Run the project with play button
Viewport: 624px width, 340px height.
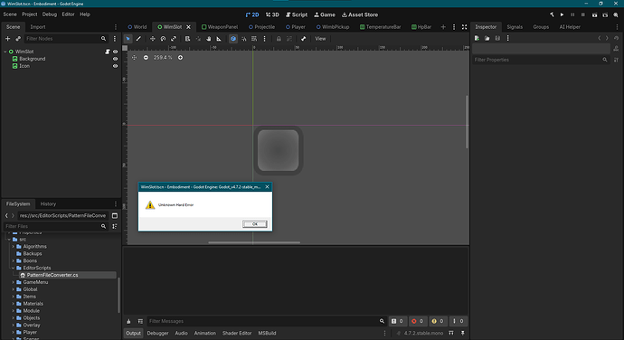[562, 14]
